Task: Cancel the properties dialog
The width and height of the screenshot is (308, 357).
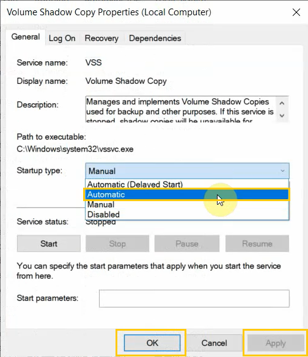Action: point(215,343)
